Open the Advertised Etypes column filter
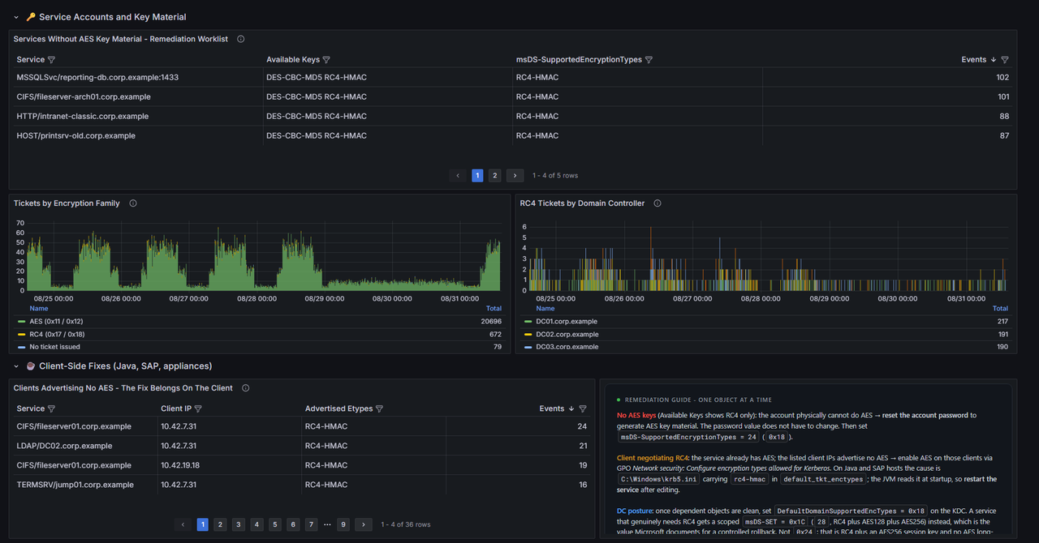The height and width of the screenshot is (543, 1039). (x=379, y=409)
